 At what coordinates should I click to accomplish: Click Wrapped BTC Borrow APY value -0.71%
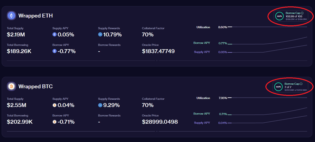tap(66, 122)
